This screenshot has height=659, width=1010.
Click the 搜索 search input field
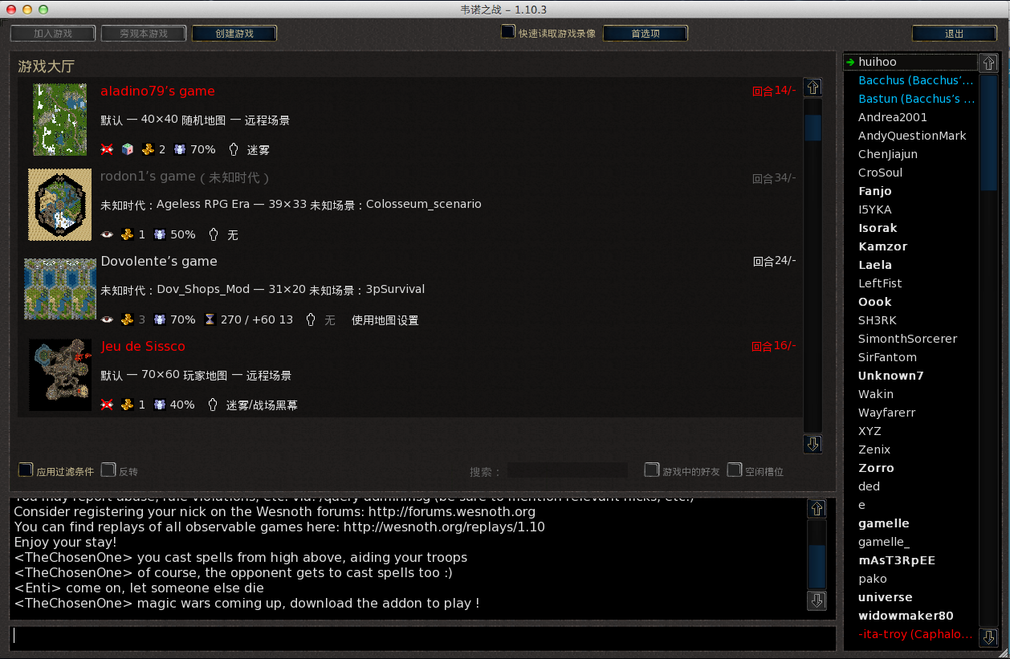[x=567, y=470]
